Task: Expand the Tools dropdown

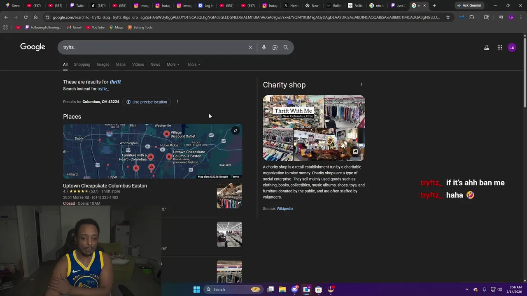Action: [194, 65]
